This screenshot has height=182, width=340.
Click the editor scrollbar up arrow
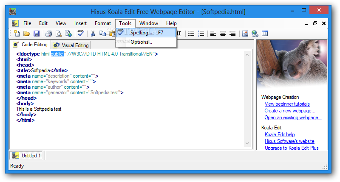point(247,55)
